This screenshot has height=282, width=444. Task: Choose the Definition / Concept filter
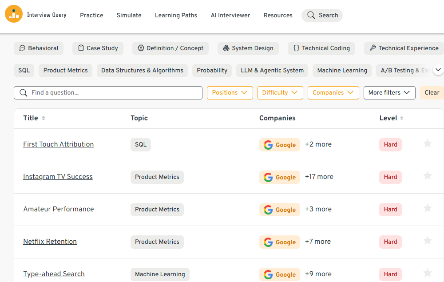click(170, 48)
